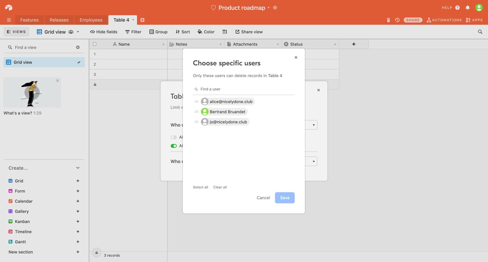Open the Product roadmap title dropdown

pos(269,8)
